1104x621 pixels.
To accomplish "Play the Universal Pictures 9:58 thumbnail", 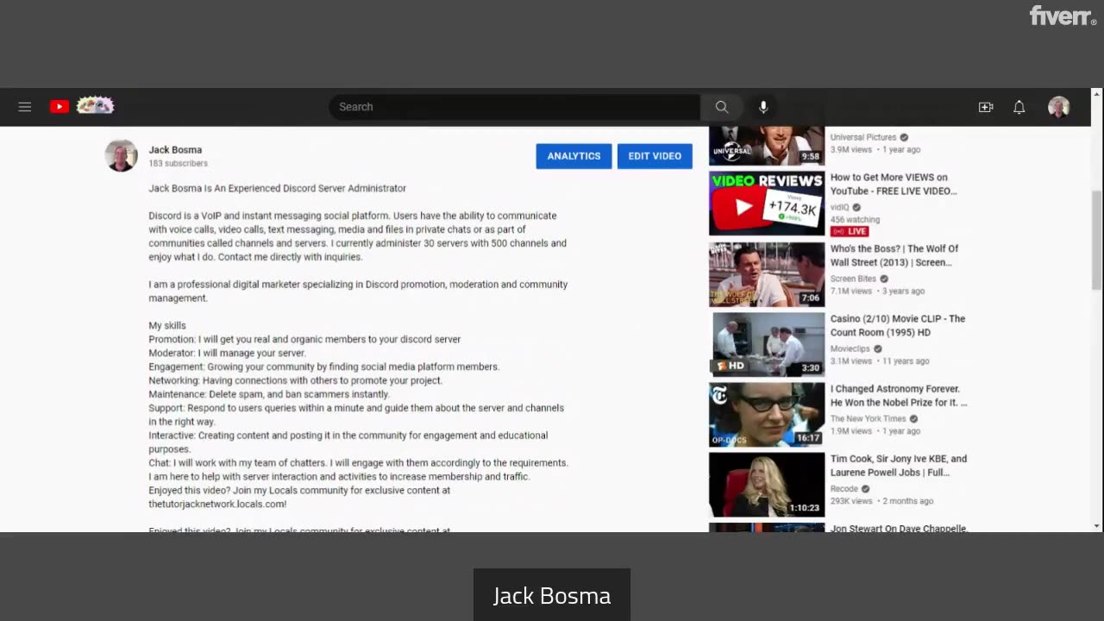I will [767, 146].
